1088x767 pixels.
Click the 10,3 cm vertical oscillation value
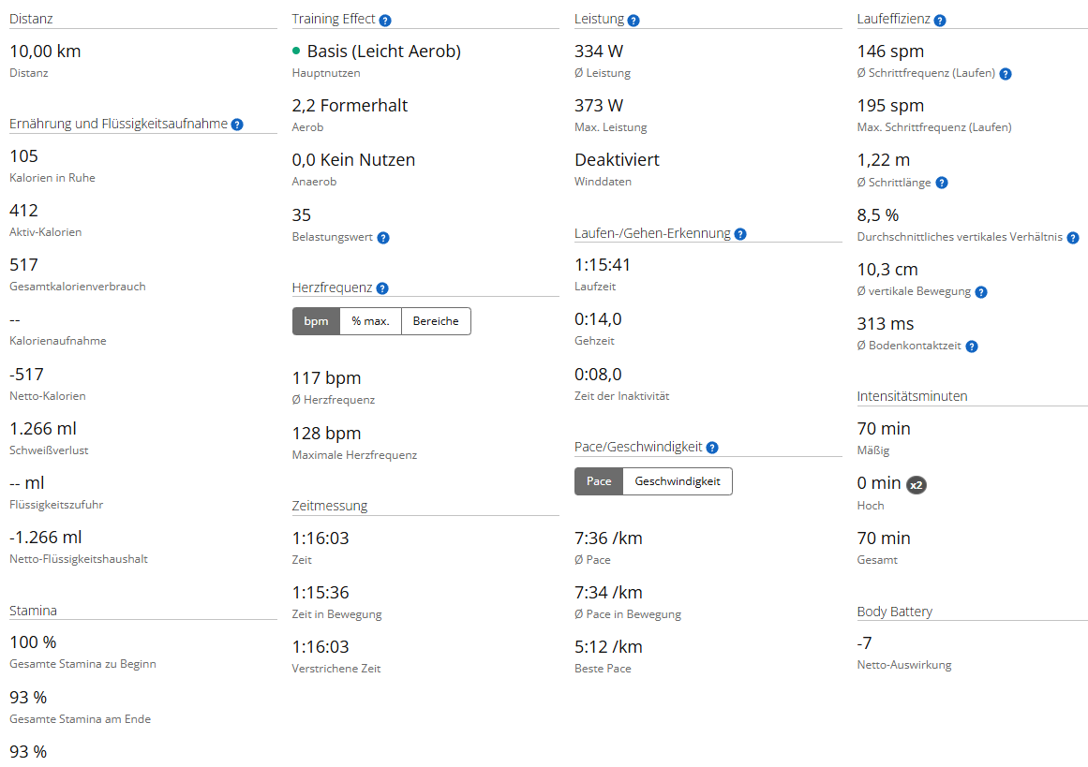887,269
